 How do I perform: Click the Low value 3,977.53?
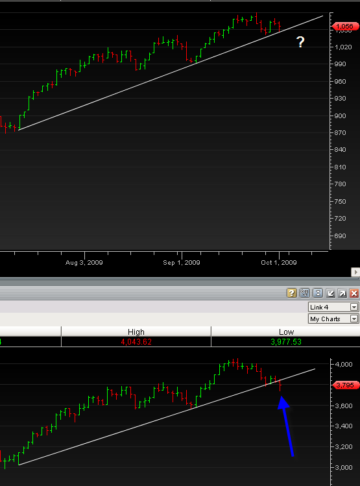(x=286, y=341)
